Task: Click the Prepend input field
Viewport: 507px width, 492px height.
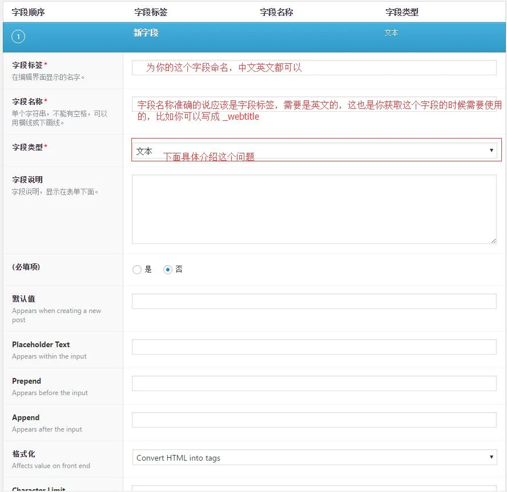Action: (x=314, y=383)
